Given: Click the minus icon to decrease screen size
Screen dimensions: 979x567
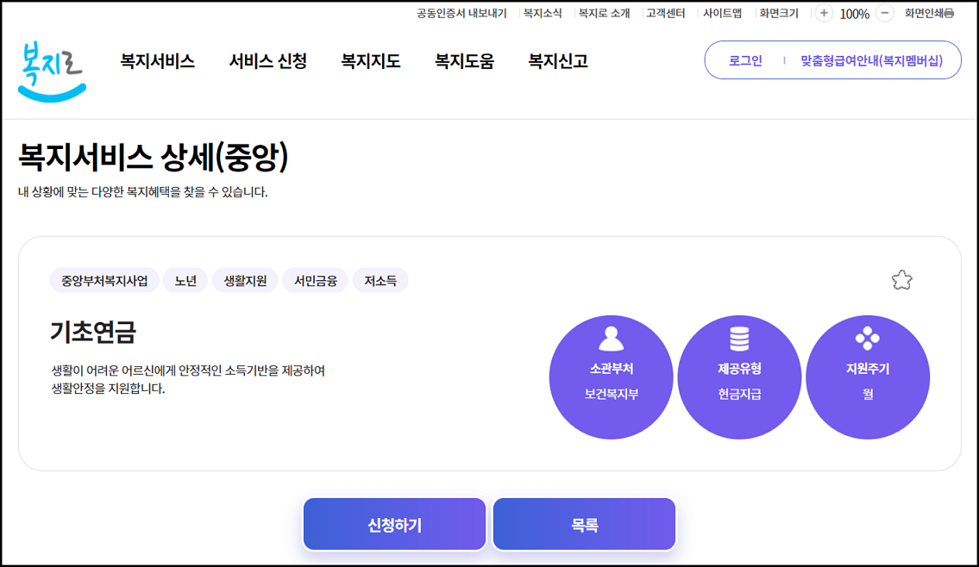Looking at the screenshot, I should 884,13.
